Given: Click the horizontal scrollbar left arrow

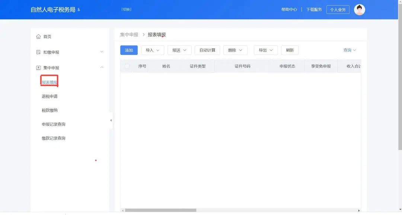Looking at the screenshot, I should (x=123, y=210).
